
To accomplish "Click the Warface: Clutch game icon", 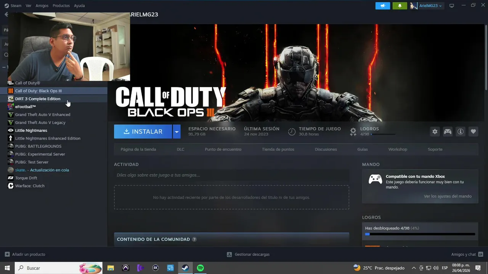I will tap(11, 186).
